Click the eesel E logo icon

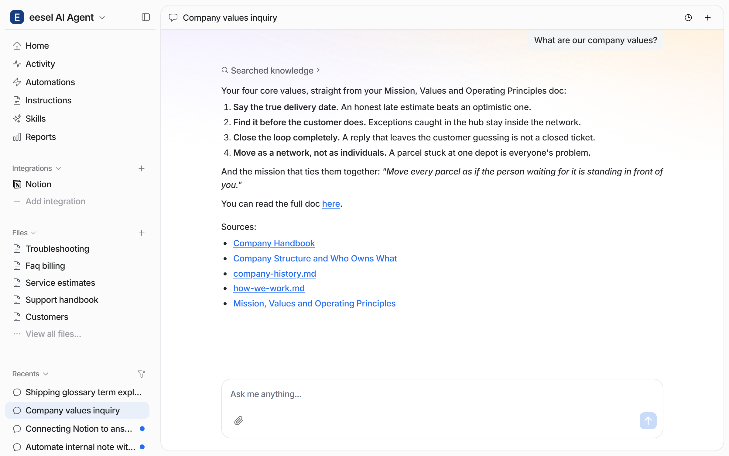click(x=17, y=17)
